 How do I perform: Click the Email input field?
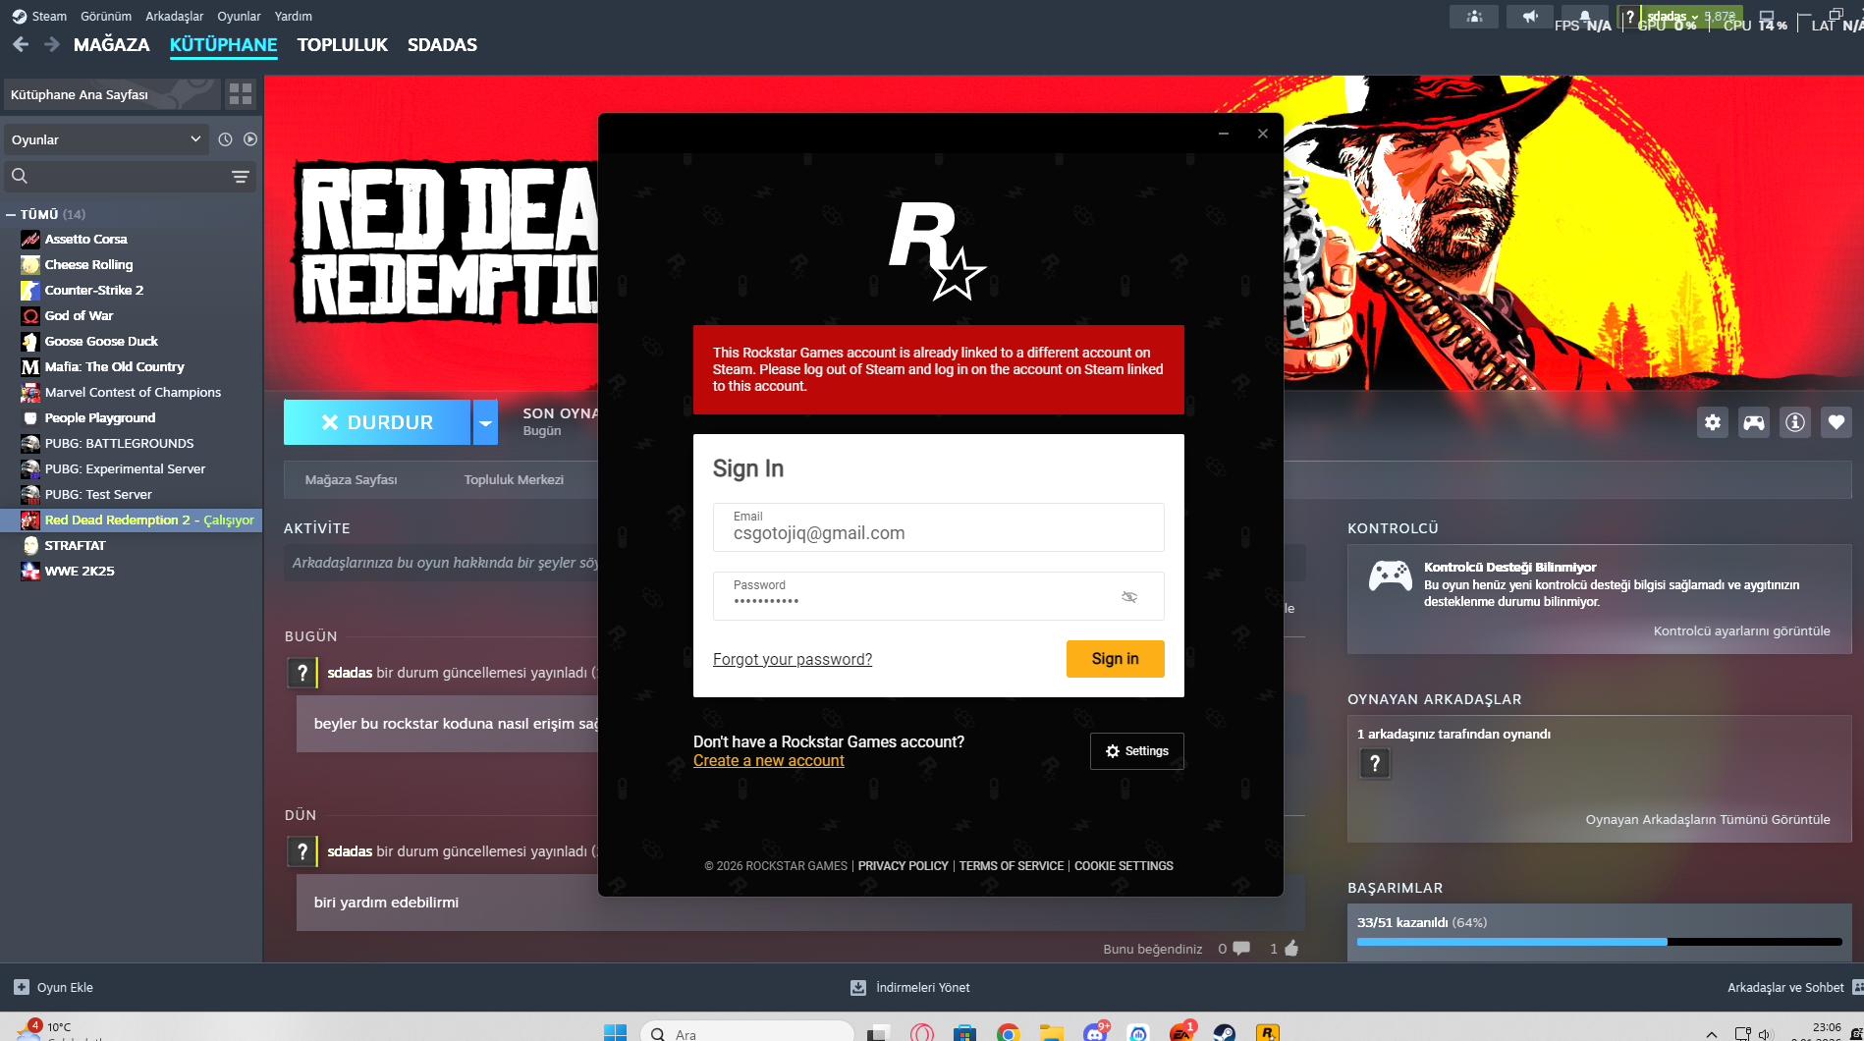[939, 527]
